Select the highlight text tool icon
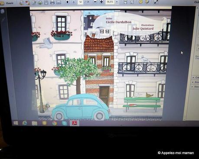 tap(147, 2)
